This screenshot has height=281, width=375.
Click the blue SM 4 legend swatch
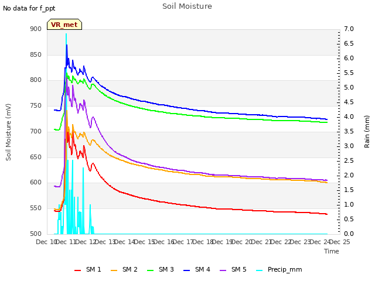pyautogui.click(x=187, y=270)
